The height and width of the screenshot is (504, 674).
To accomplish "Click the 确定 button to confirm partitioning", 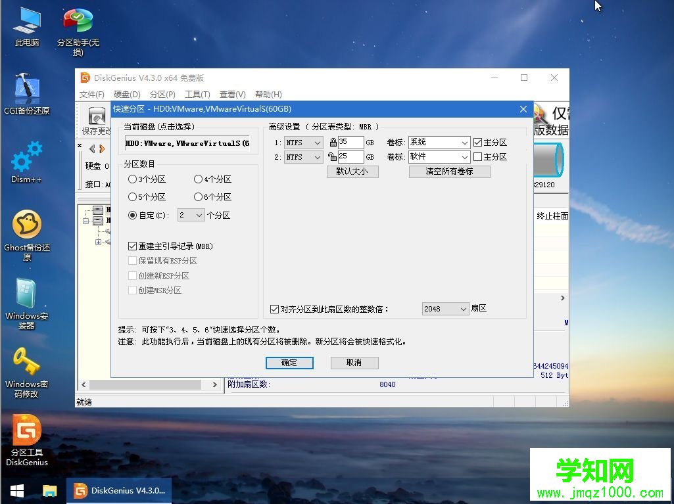I will click(289, 362).
